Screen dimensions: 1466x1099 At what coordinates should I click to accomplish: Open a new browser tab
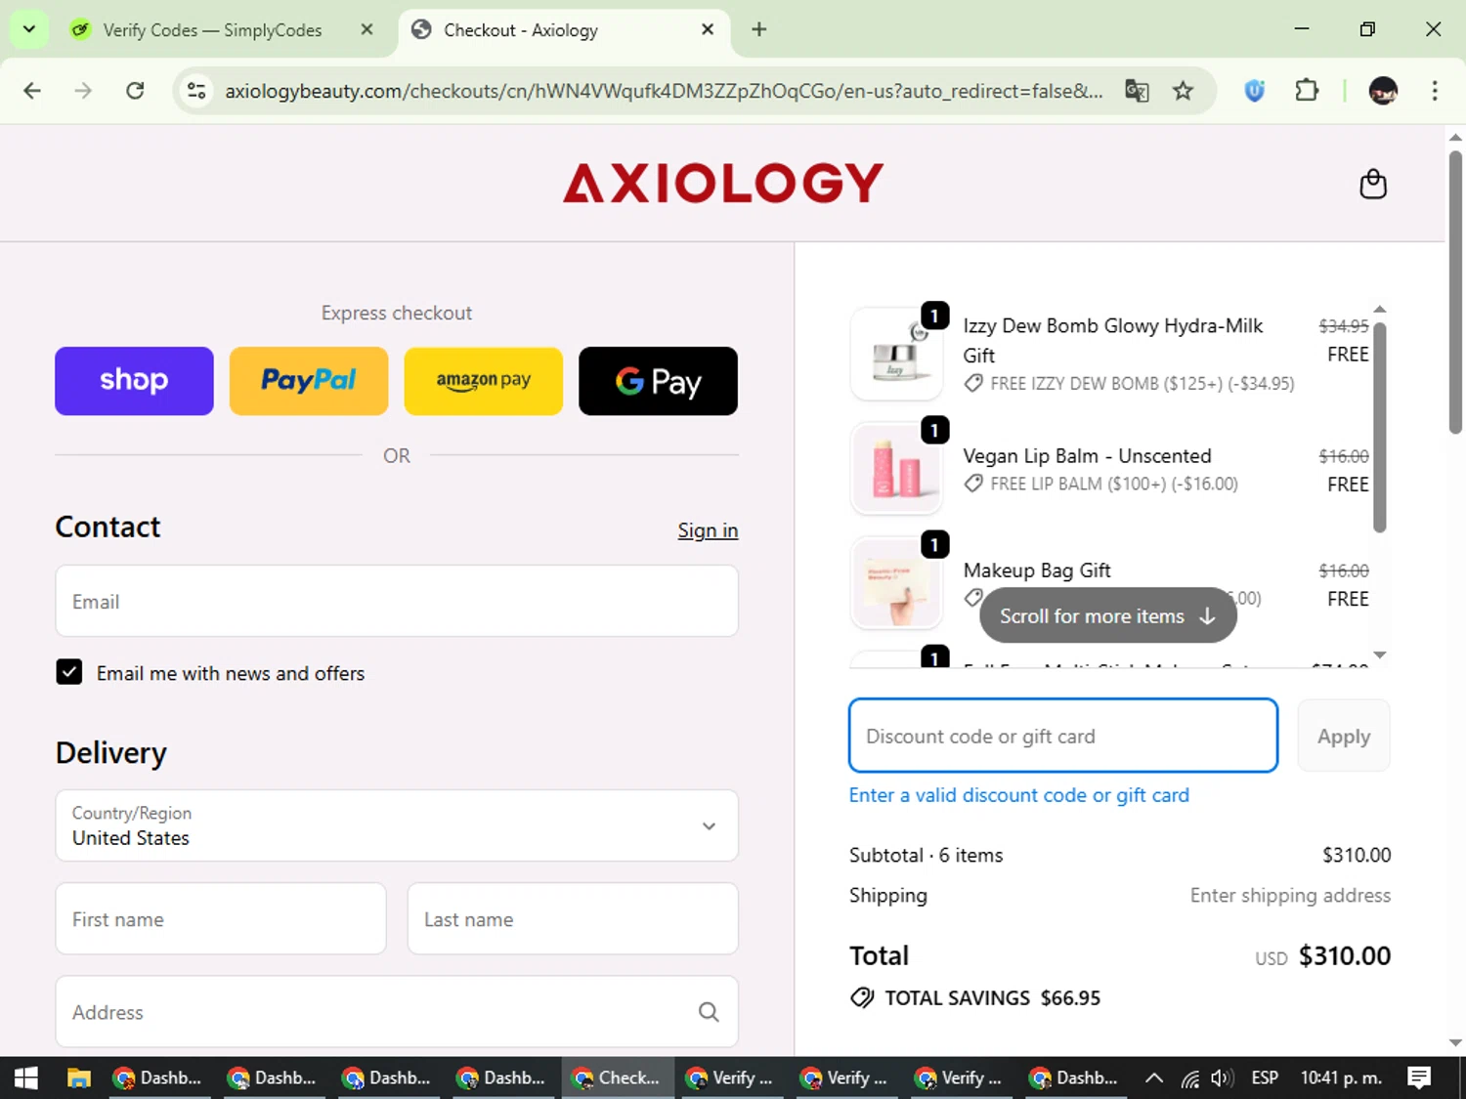758,29
